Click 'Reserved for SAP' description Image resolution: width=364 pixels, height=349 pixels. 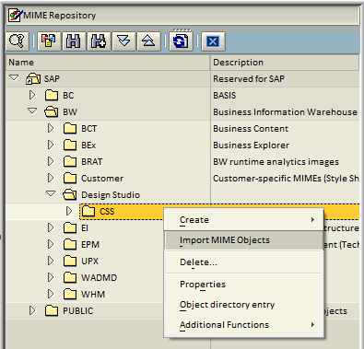pyautogui.click(x=249, y=79)
